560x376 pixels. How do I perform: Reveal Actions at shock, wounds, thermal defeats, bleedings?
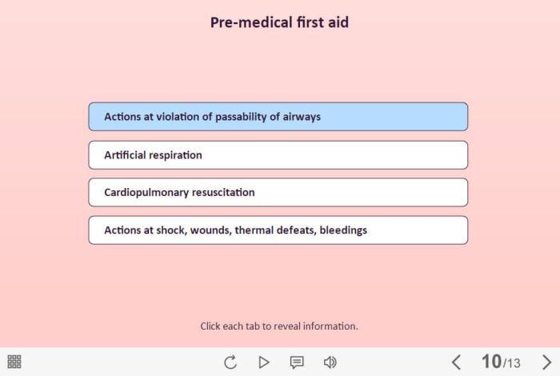coord(278,230)
